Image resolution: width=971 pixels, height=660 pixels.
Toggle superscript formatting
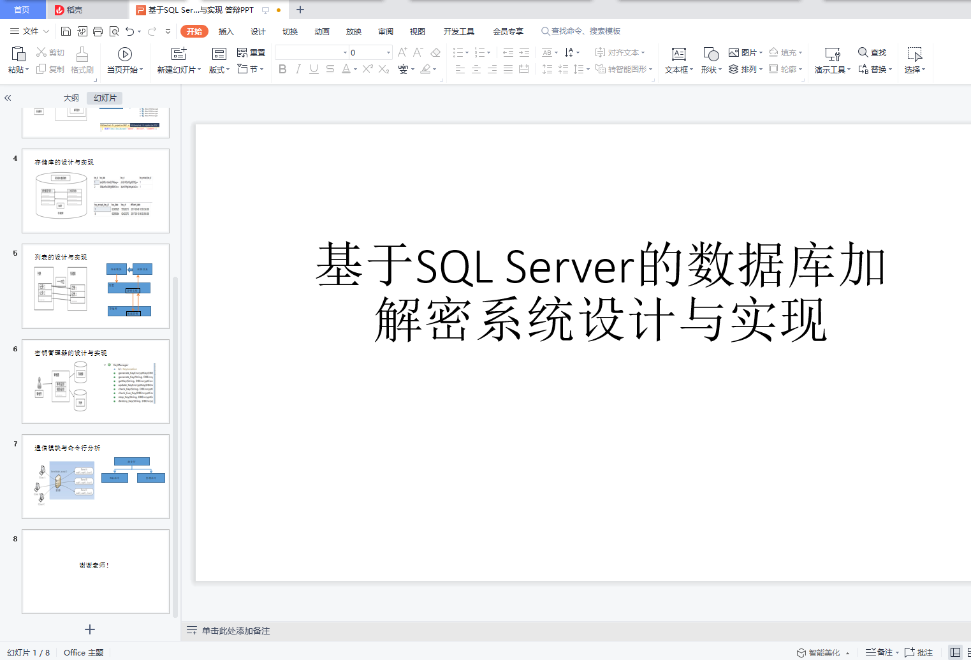(x=368, y=69)
